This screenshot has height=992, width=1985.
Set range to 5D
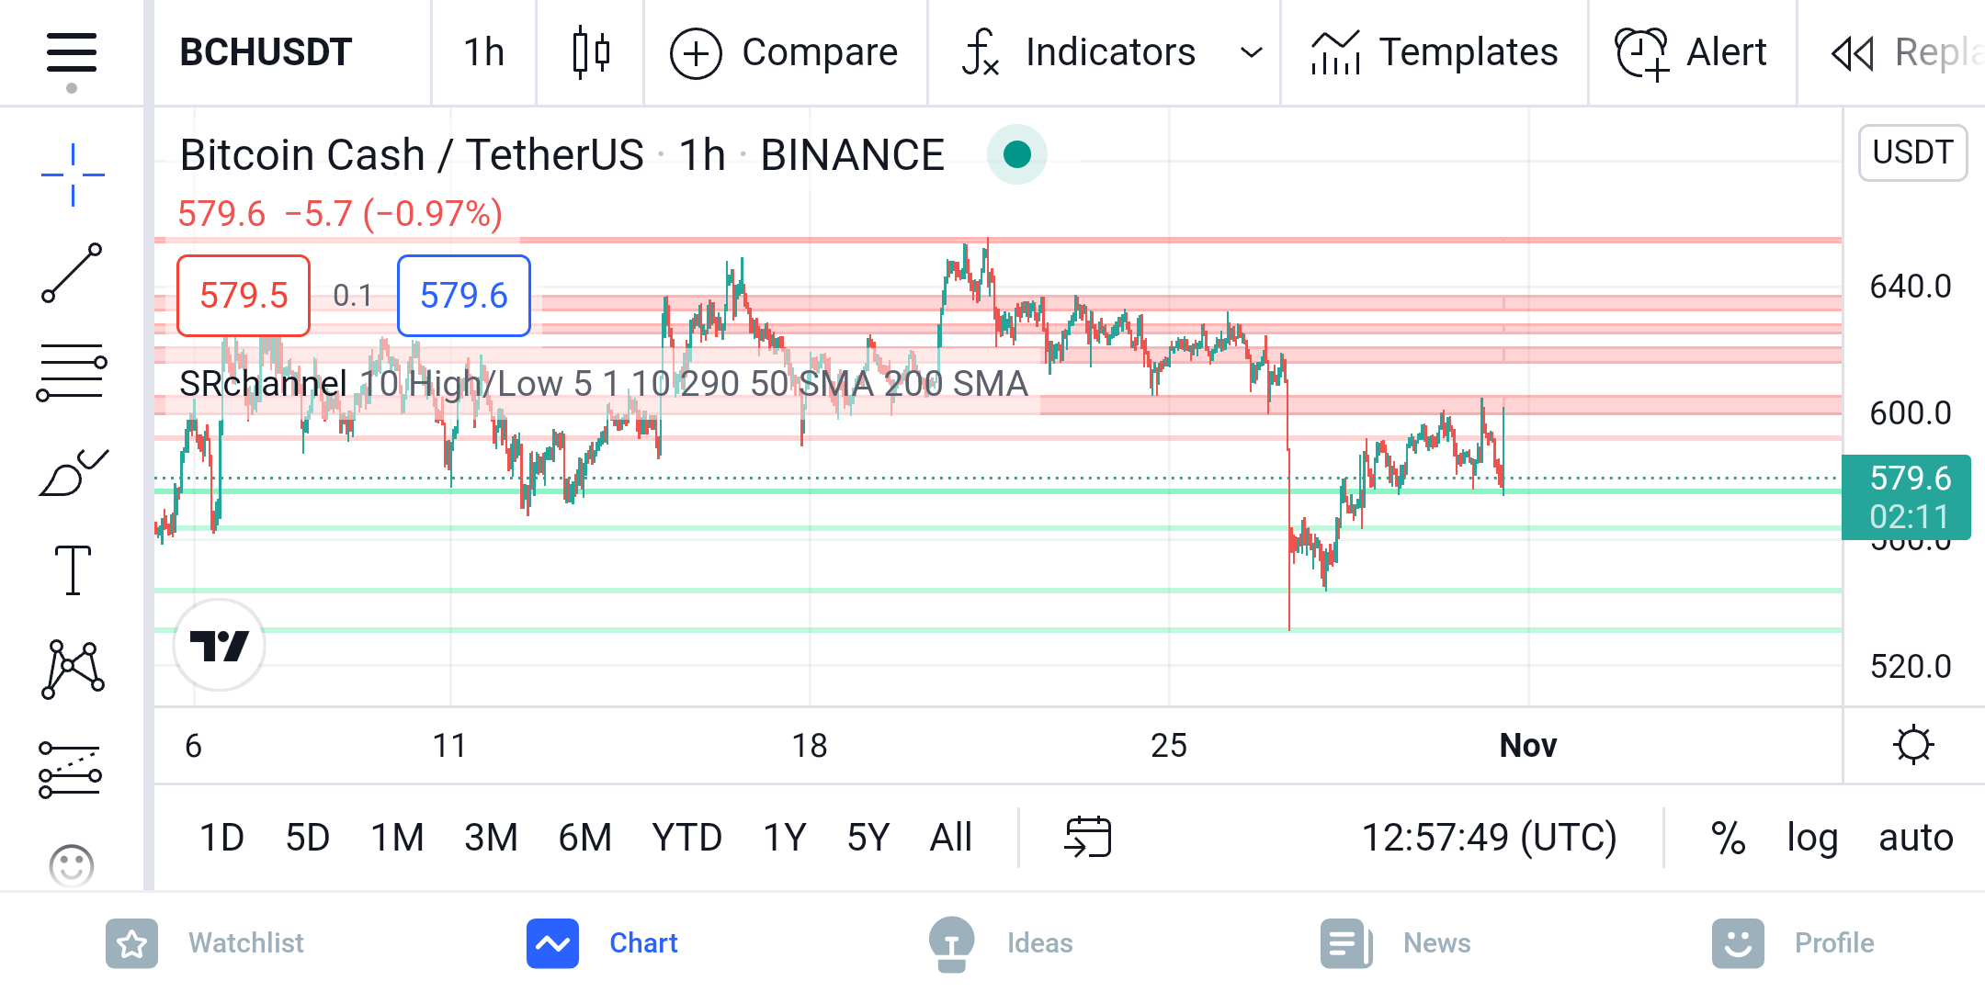pyautogui.click(x=308, y=838)
